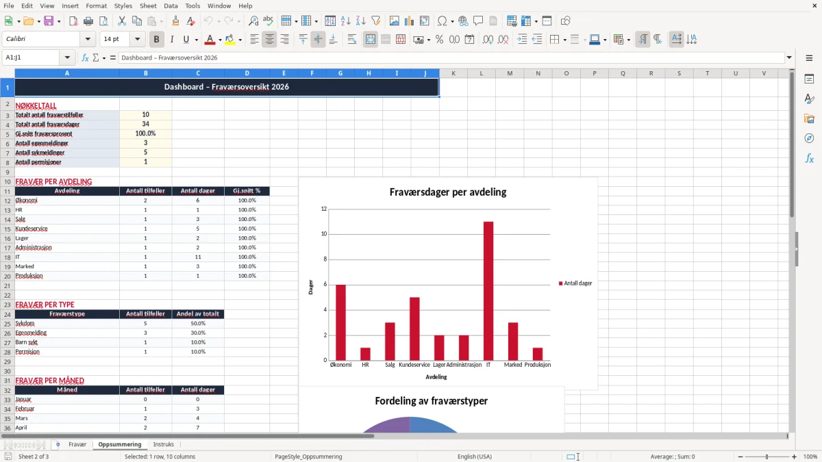Open font color dropdown arrow
This screenshot has height=462, width=822.
(x=221, y=40)
